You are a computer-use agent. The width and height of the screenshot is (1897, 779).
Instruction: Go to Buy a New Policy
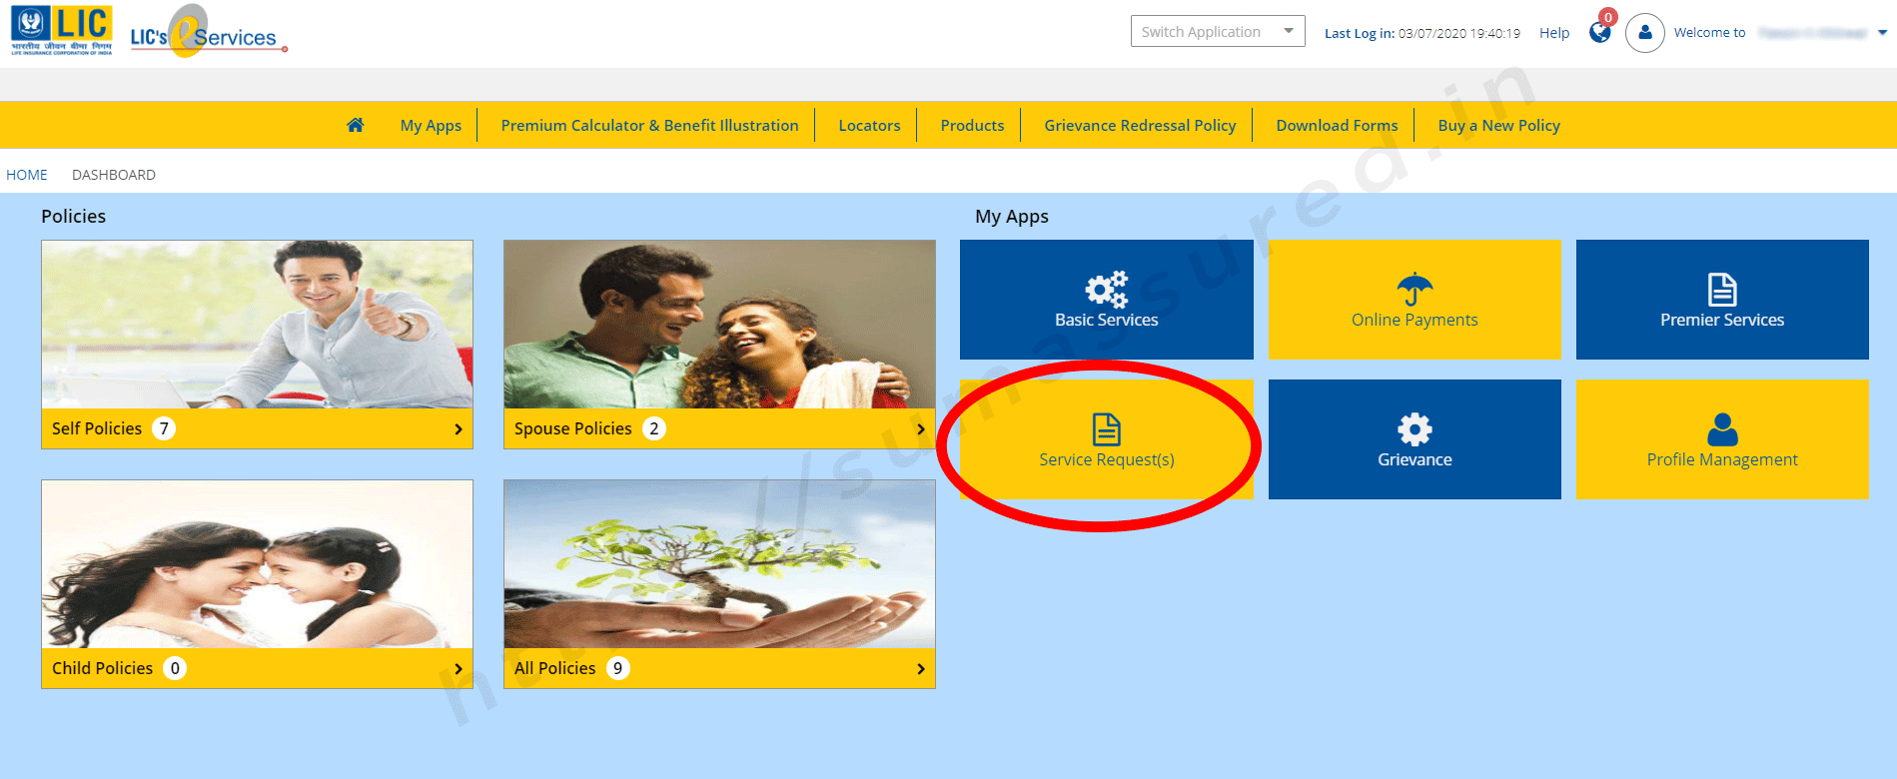coord(1498,126)
